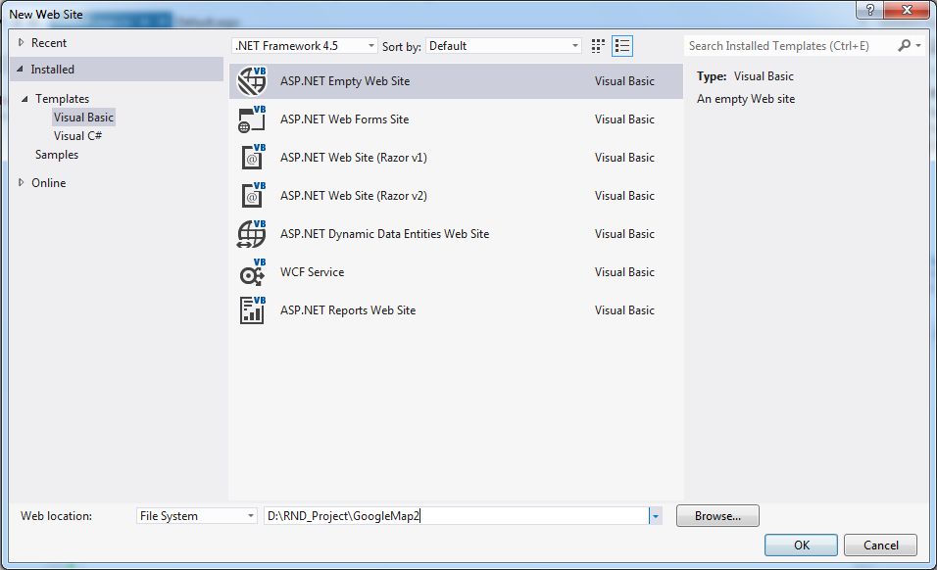
Task: Select the Recent category
Action: [49, 43]
